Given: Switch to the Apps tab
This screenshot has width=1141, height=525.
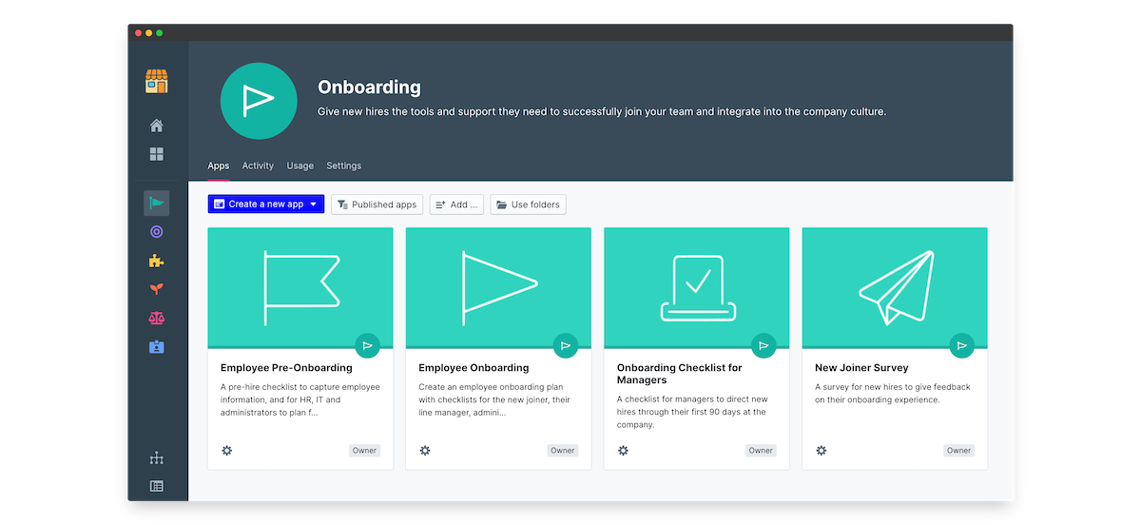Looking at the screenshot, I should [219, 165].
